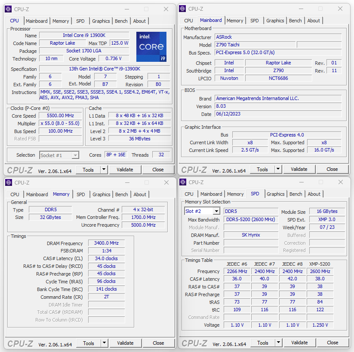This screenshot has width=354, height=352.
Task: Expand Tools arrow in the Memory window
Action: pyautogui.click(x=104, y=343)
